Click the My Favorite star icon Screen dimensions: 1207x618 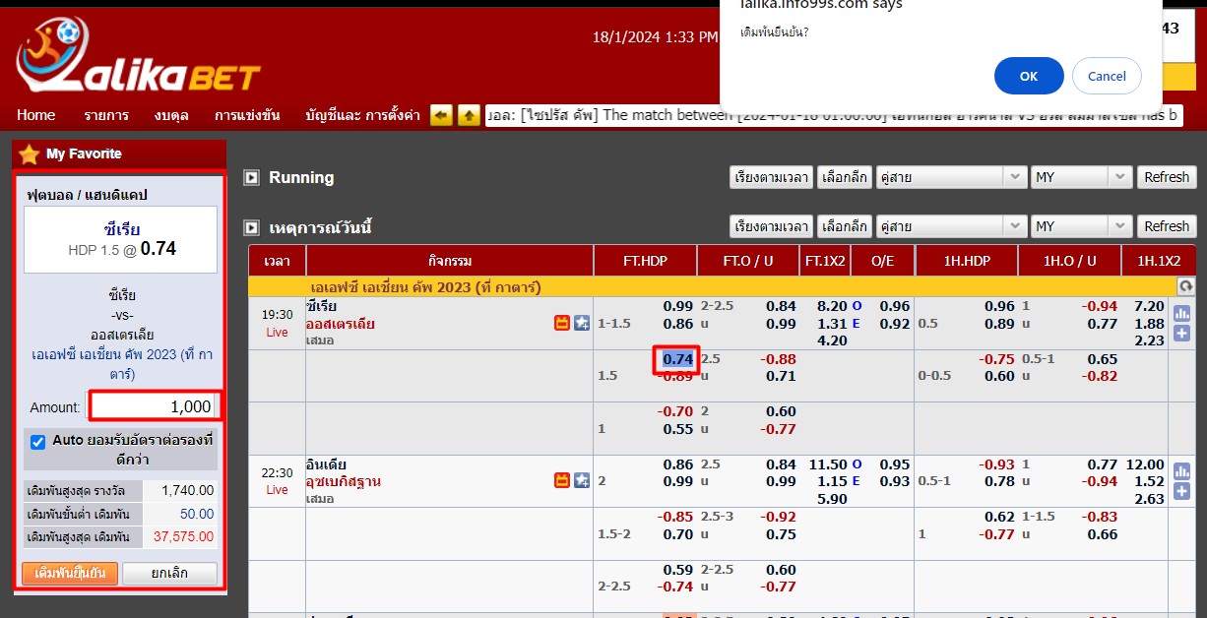(x=29, y=154)
